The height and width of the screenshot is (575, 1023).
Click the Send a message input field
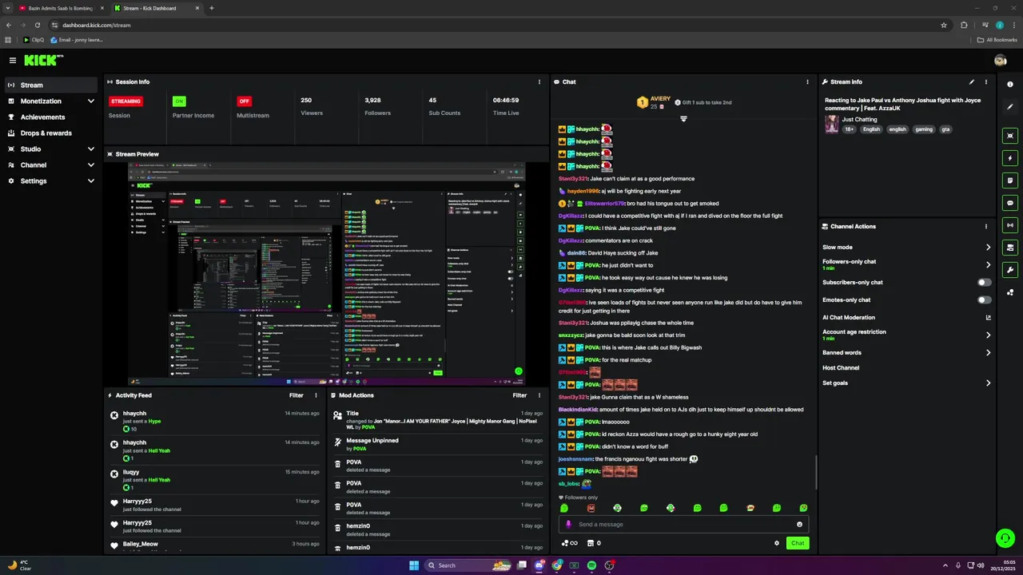point(683,525)
